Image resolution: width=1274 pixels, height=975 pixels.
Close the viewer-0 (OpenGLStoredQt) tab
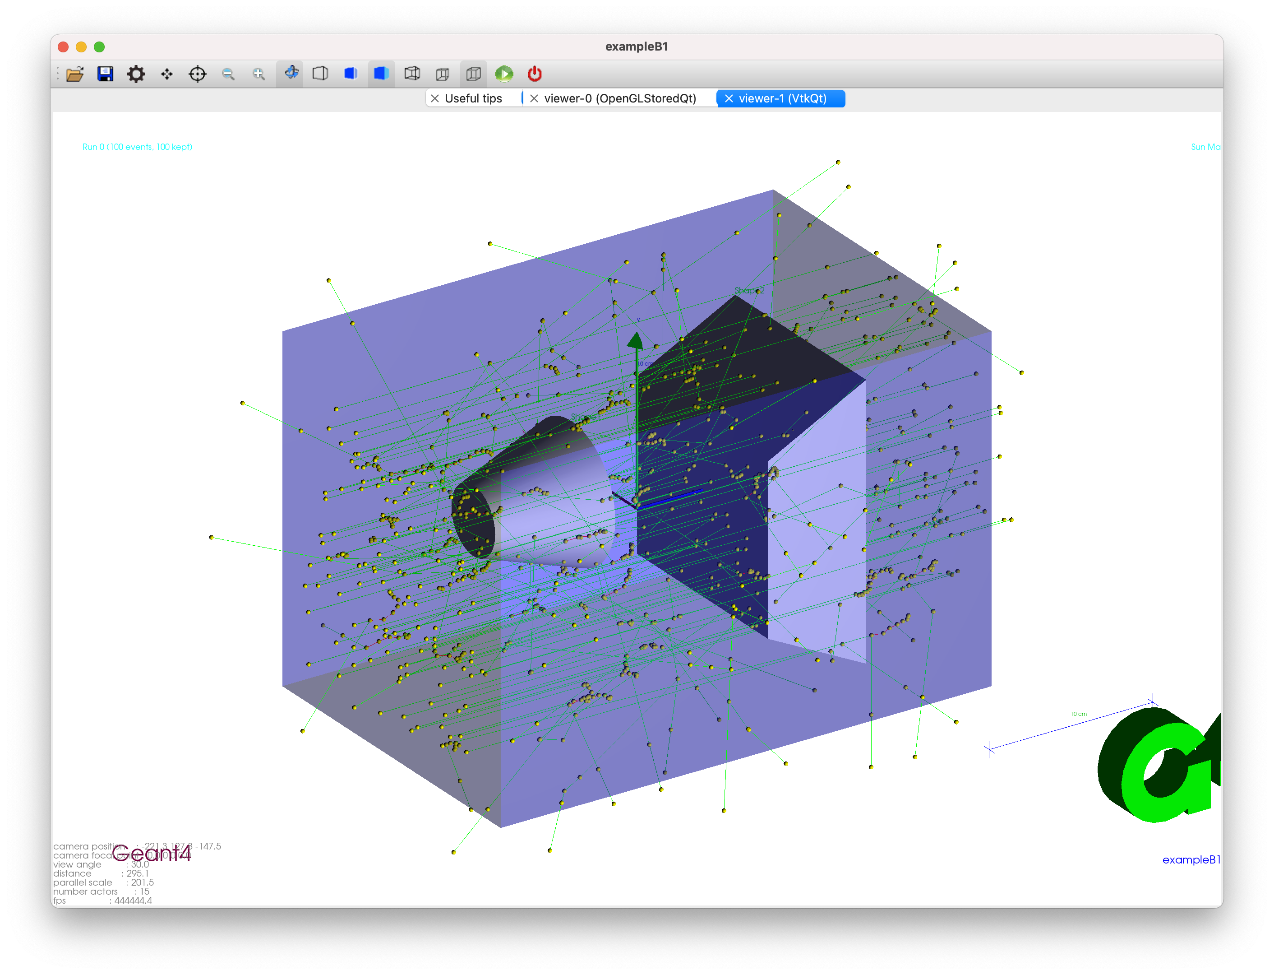click(x=534, y=99)
